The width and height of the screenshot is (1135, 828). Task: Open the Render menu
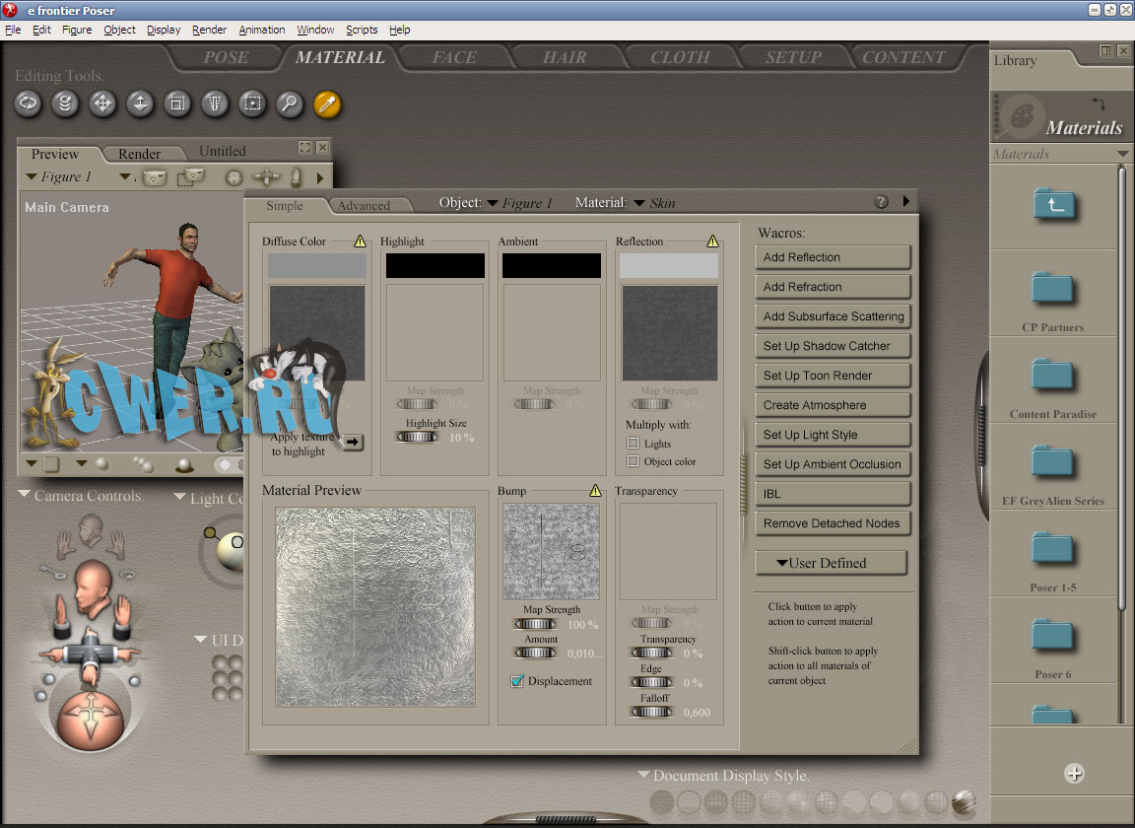(209, 30)
